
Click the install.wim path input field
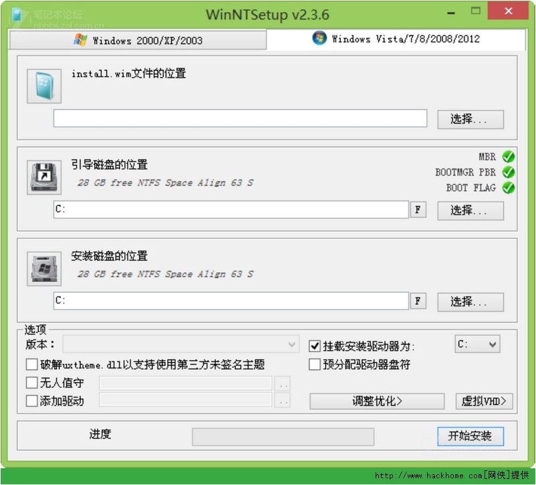(240, 118)
